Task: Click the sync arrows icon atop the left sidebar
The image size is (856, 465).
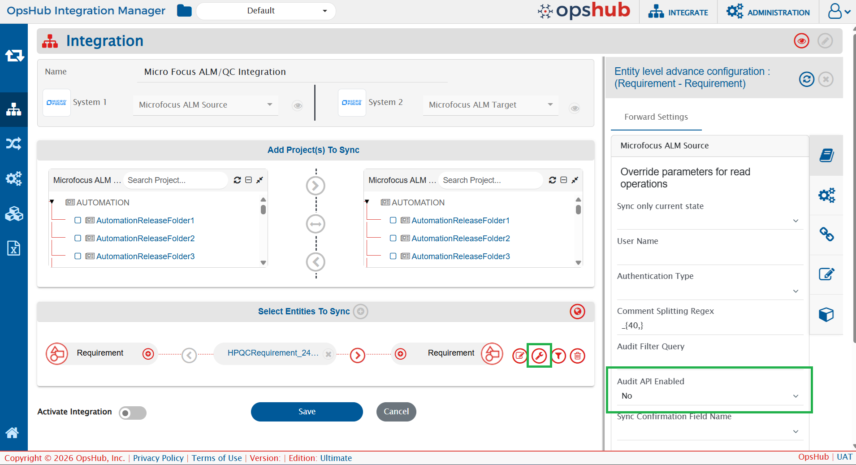Action: [14, 56]
